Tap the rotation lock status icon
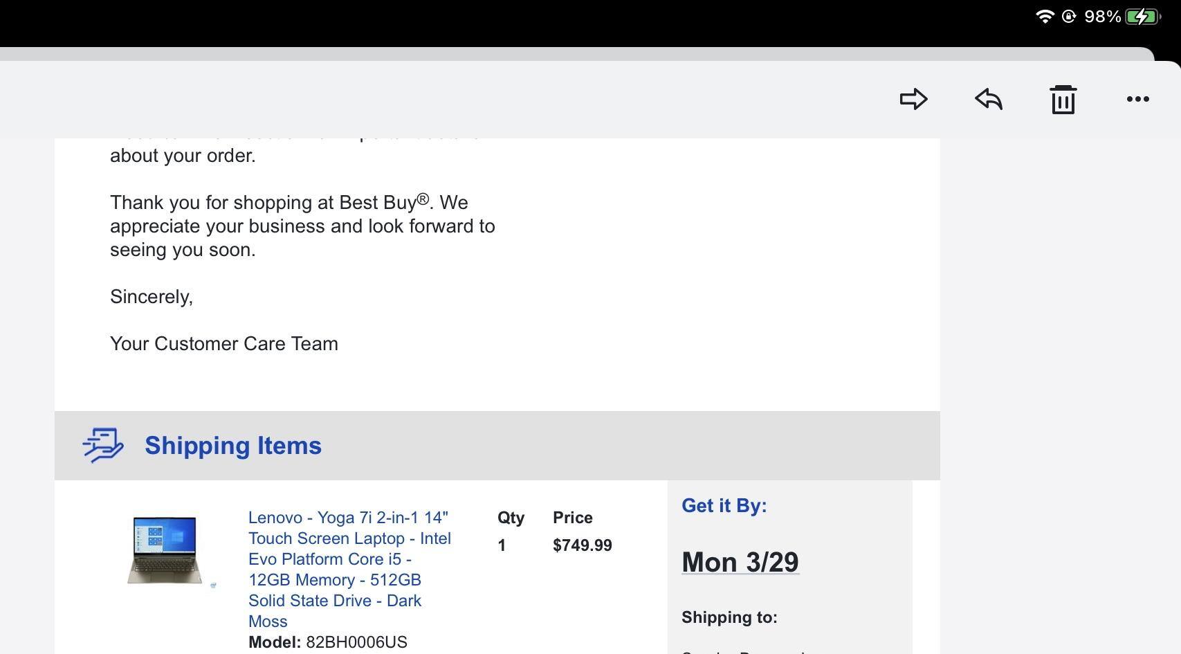 [x=1069, y=16]
